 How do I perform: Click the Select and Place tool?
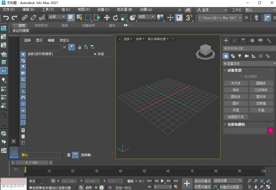click(x=133, y=18)
